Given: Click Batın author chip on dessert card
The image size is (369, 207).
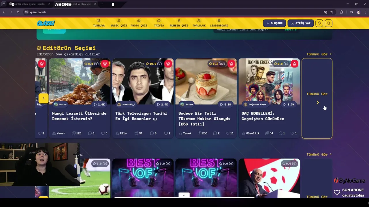Looking at the screenshot, I should pos(187,104).
